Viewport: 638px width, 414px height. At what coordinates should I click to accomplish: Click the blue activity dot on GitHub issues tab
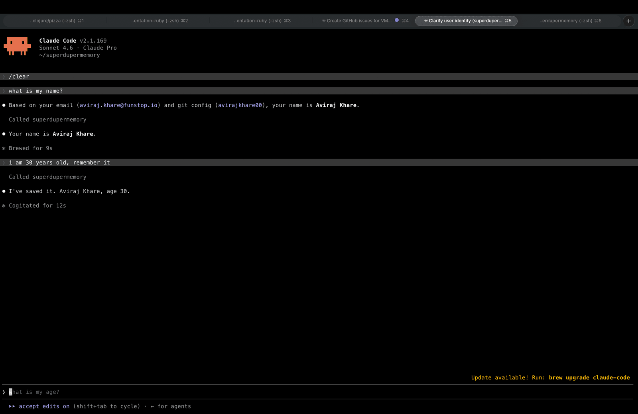coord(397,20)
